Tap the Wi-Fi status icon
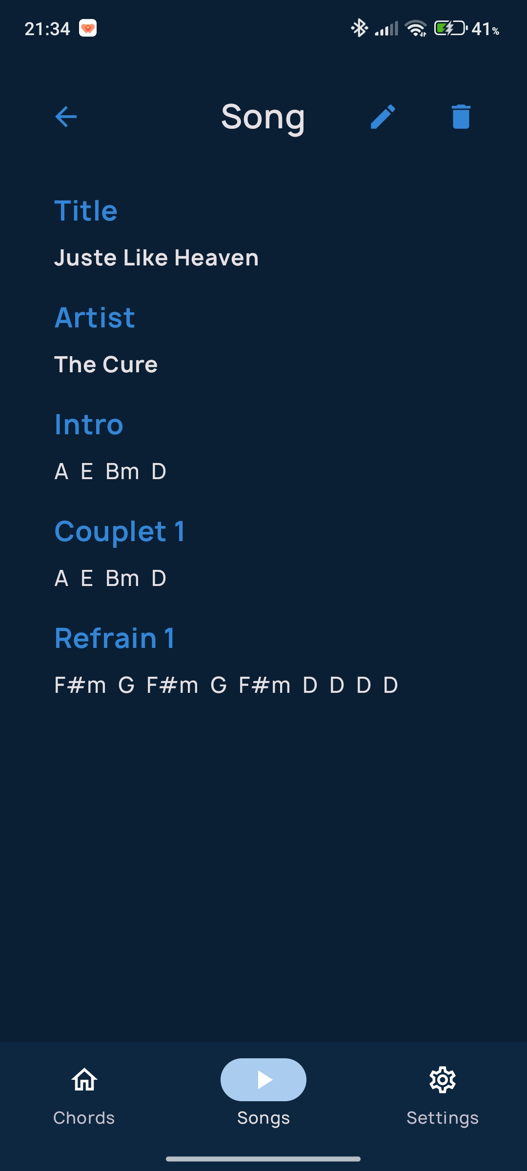Viewport: 527px width, 1171px height. (416, 28)
